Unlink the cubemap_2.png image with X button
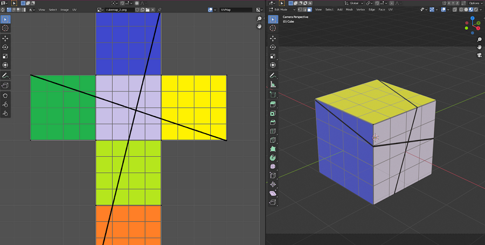This screenshot has width=485, height=245. click(x=153, y=10)
